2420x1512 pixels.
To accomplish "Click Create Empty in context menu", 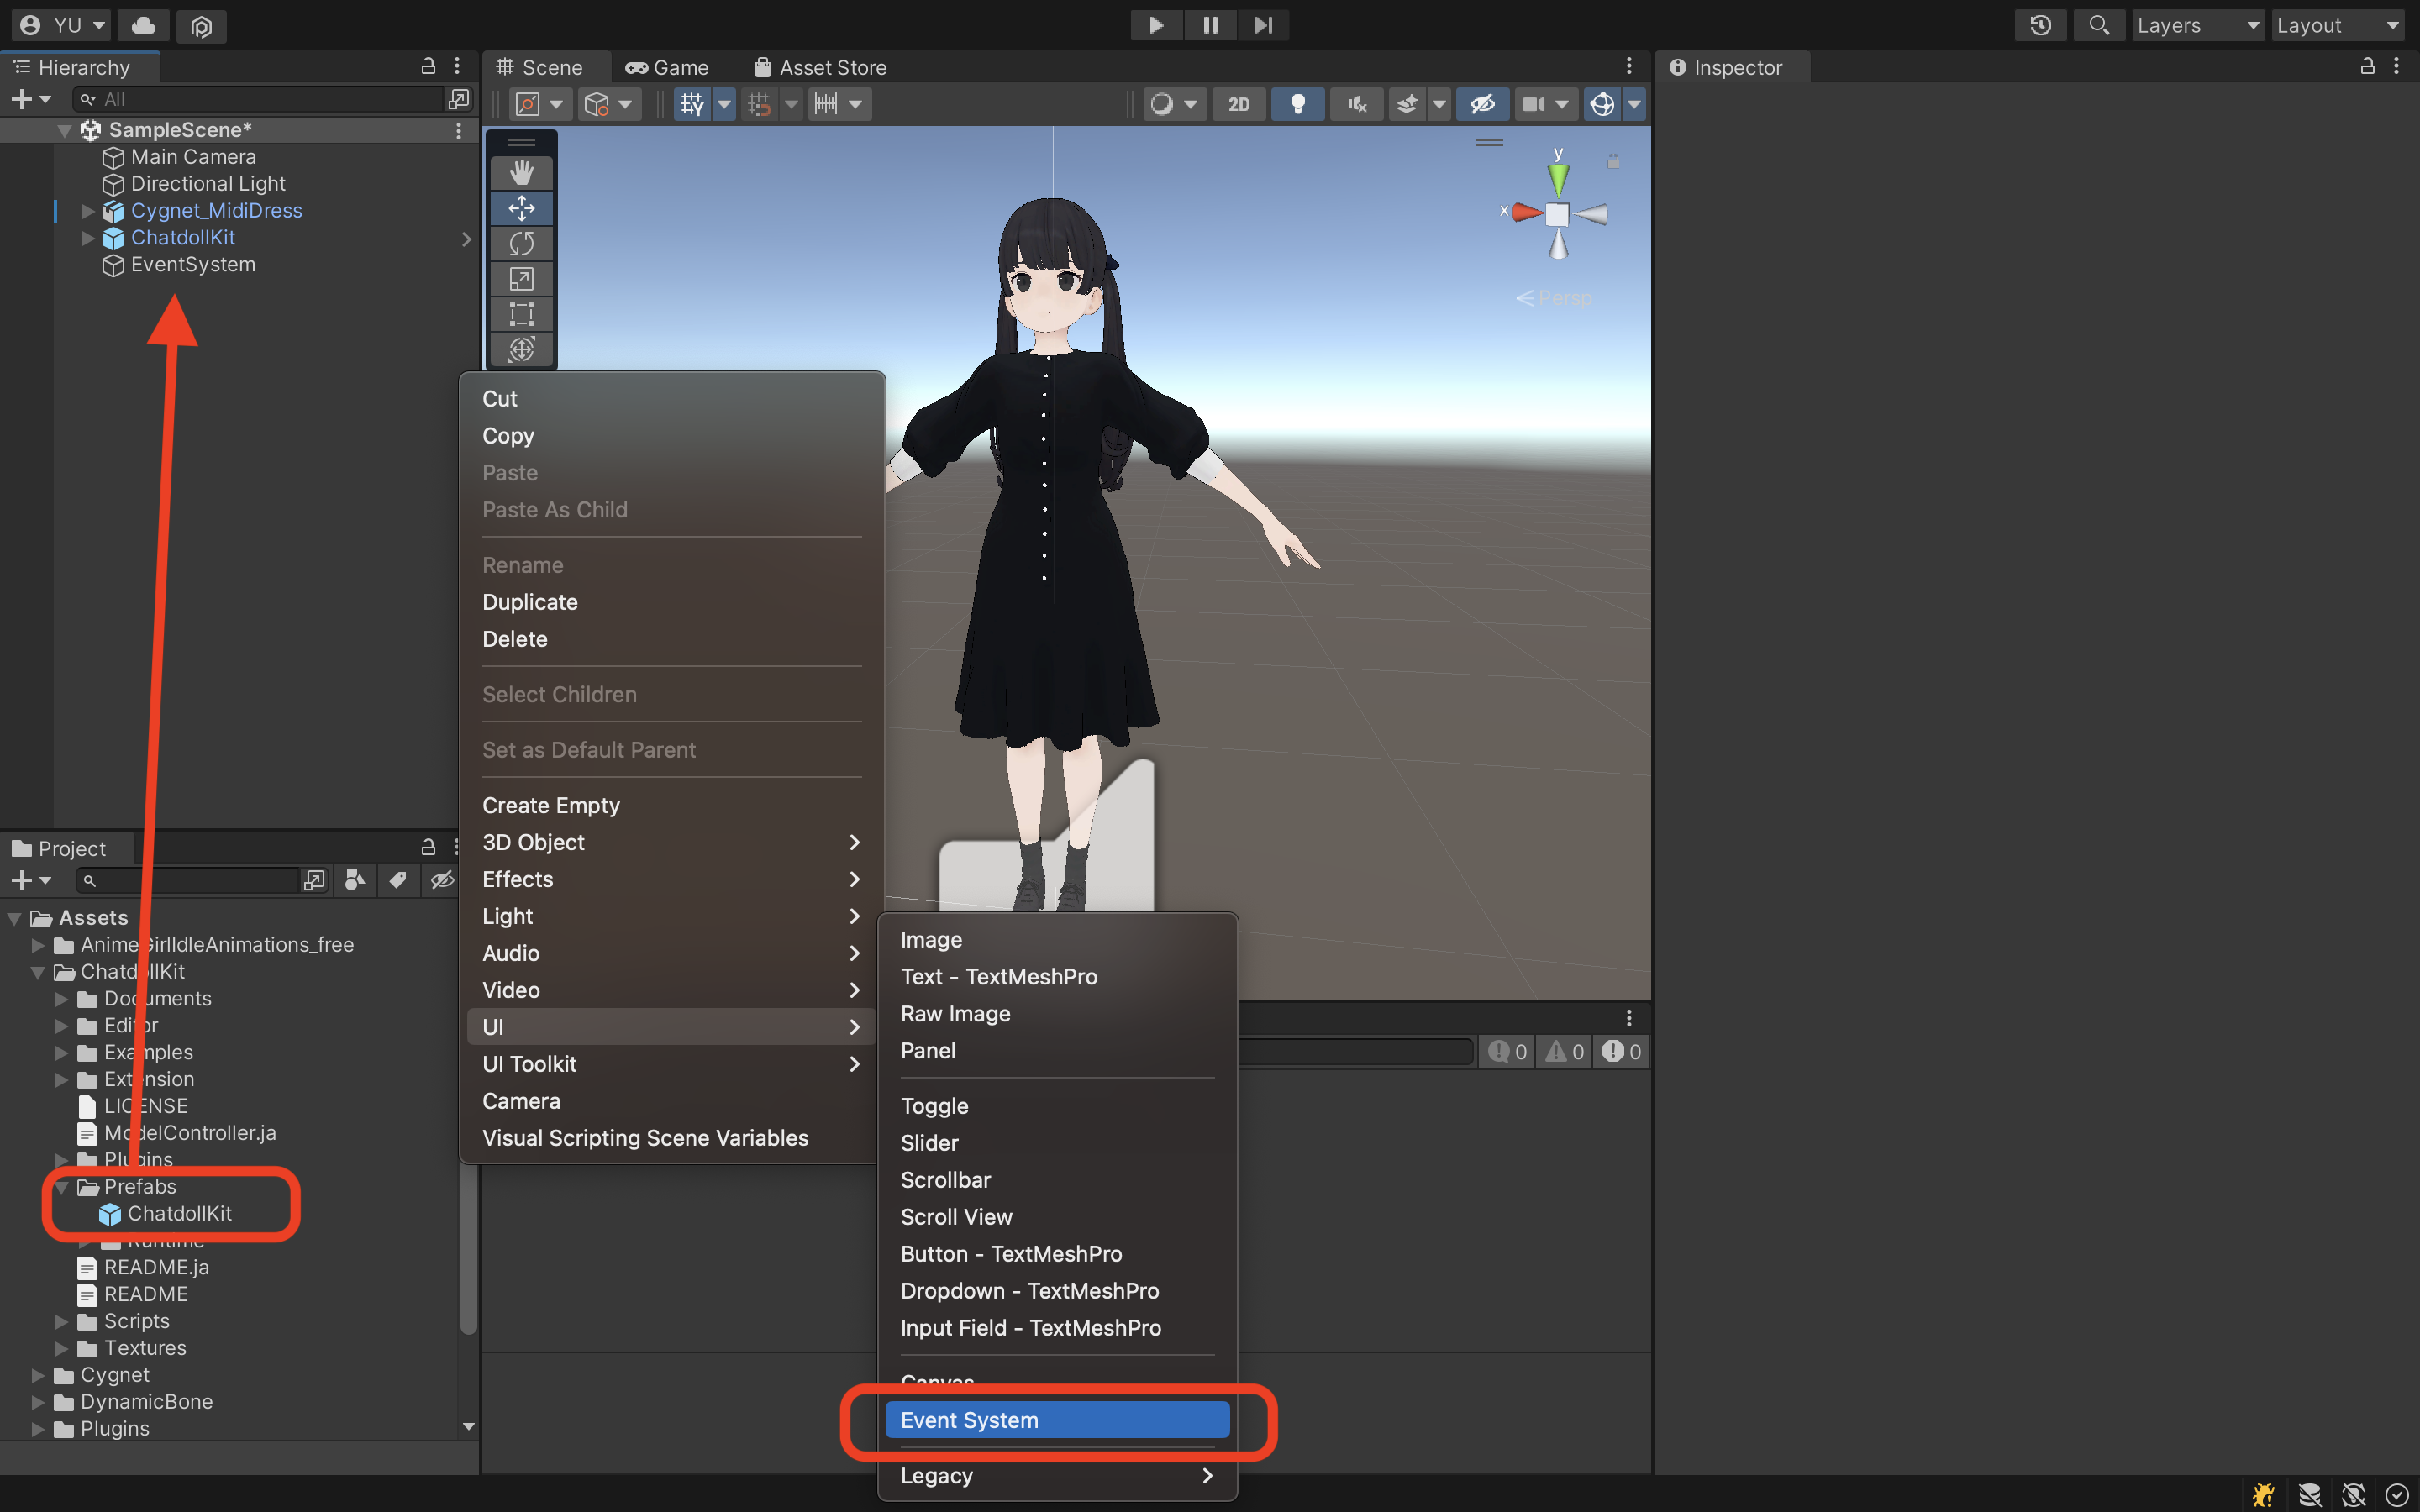I will [551, 805].
